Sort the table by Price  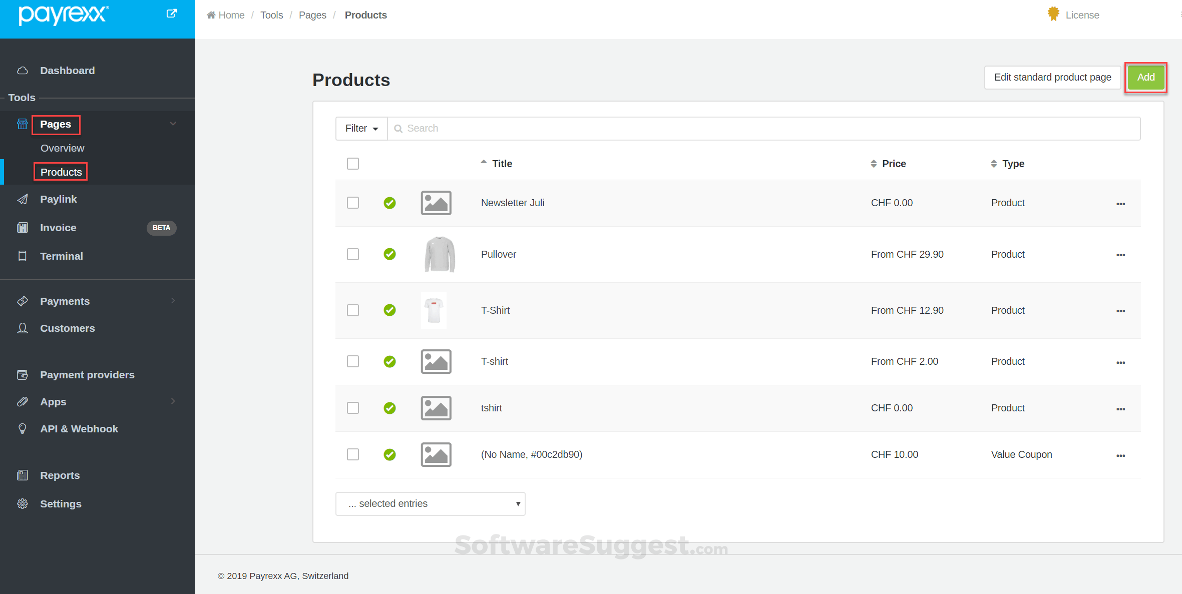pyautogui.click(x=888, y=164)
